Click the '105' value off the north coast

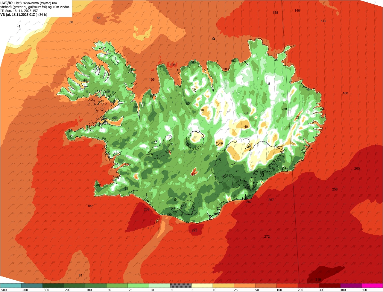click(173, 65)
